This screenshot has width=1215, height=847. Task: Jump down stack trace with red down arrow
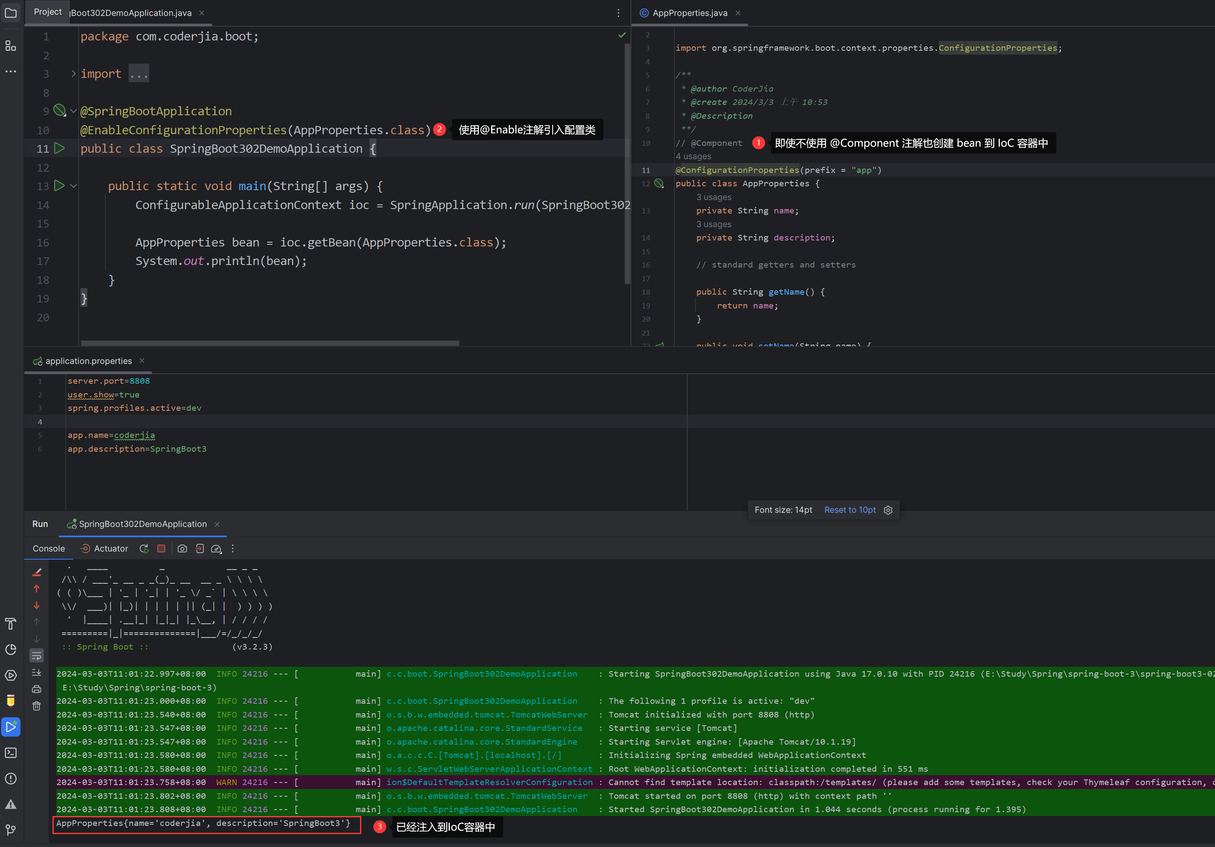pyautogui.click(x=37, y=605)
